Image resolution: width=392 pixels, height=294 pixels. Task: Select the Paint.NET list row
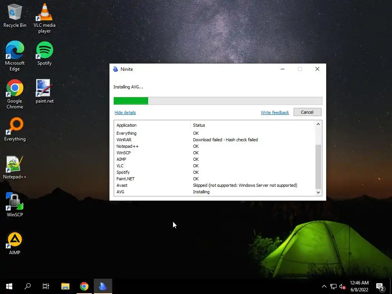[214, 179]
